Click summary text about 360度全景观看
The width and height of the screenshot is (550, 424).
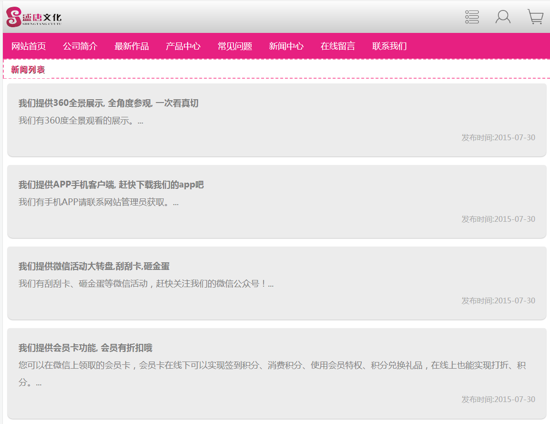pos(81,121)
